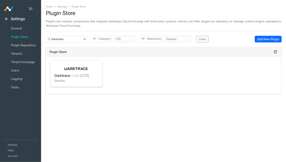286x162 pixels.
Task: Click Add New Plugin button
Action: click(268, 39)
